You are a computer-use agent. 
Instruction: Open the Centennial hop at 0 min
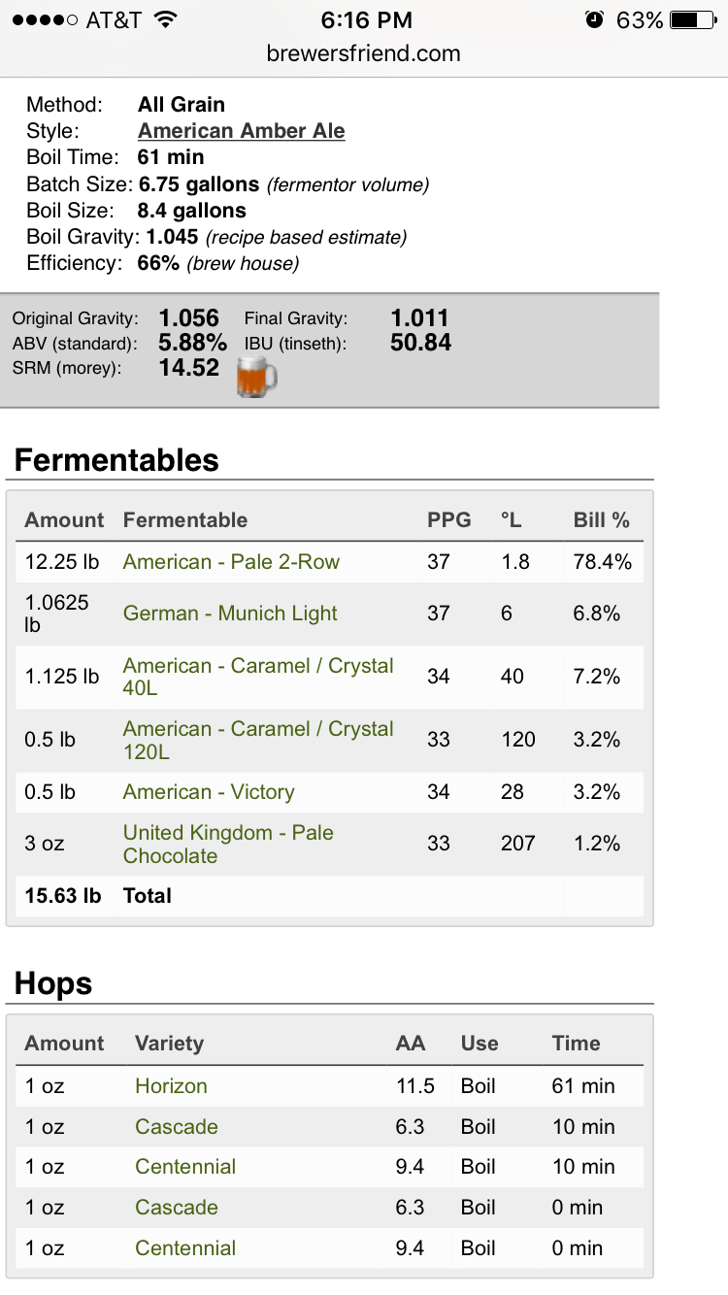pyautogui.click(x=185, y=1248)
